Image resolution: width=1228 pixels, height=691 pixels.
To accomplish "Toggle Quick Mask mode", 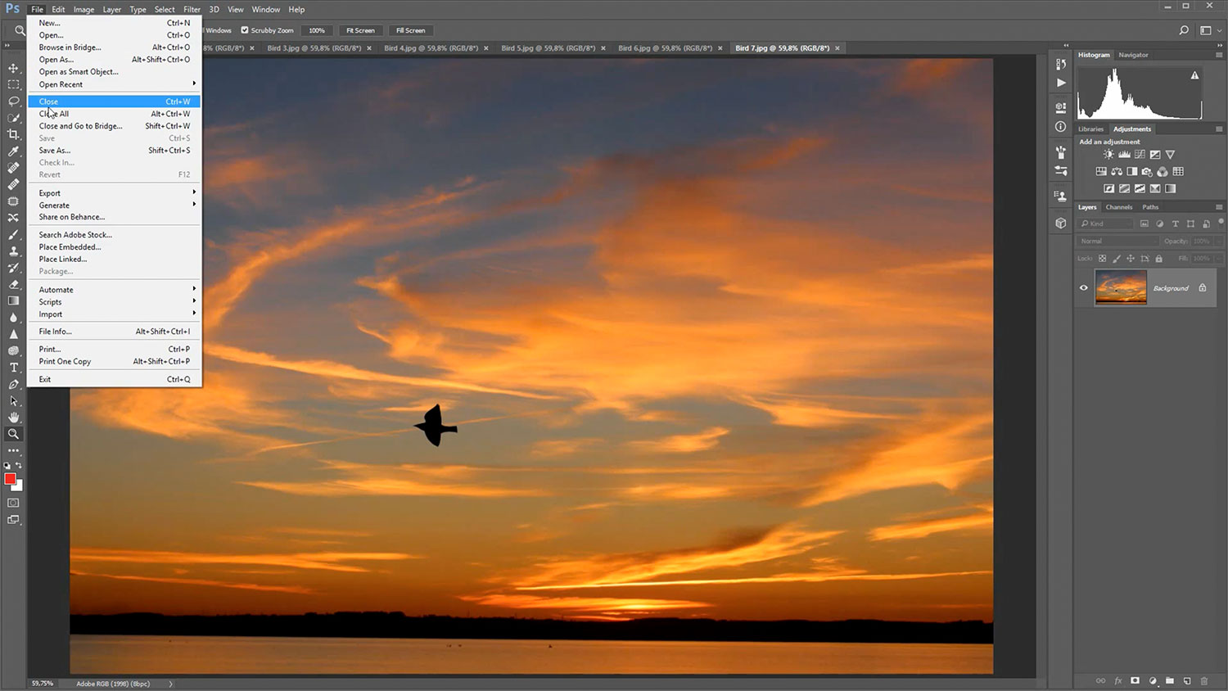I will 13,503.
